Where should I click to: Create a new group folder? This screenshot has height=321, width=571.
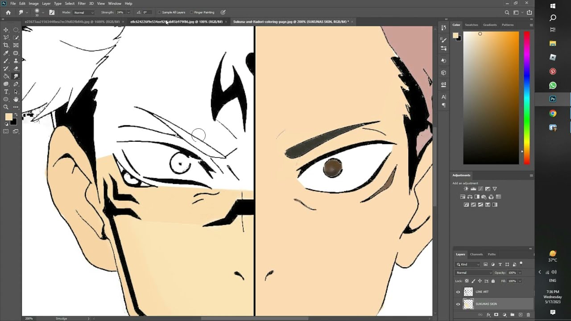click(512, 315)
